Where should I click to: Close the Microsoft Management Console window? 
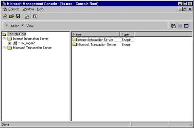click(x=190, y=4)
